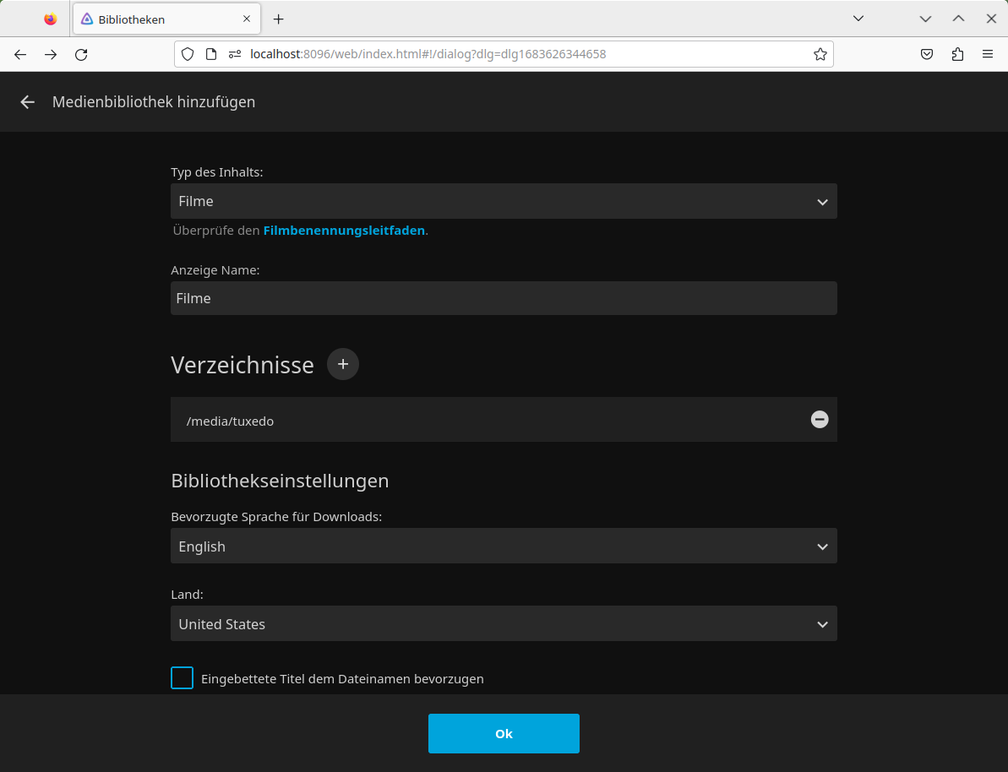Enable Eingebettete Titel dem Dateinamen bevorzugen
This screenshot has height=772, width=1008.
click(x=182, y=677)
